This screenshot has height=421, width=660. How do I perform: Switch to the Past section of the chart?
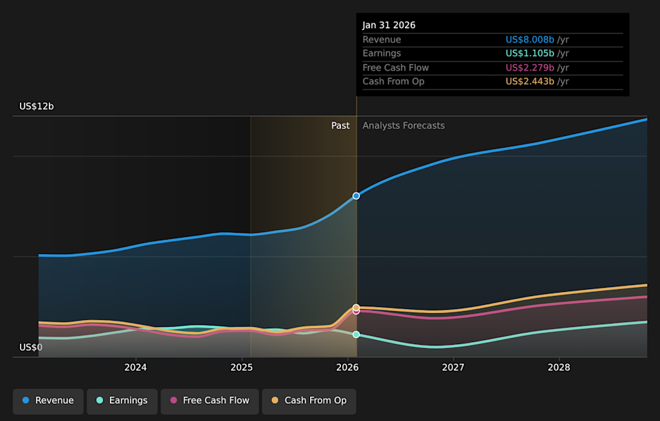340,126
